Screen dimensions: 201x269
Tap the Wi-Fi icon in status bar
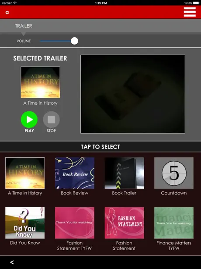pyautogui.click(x=15, y=3)
